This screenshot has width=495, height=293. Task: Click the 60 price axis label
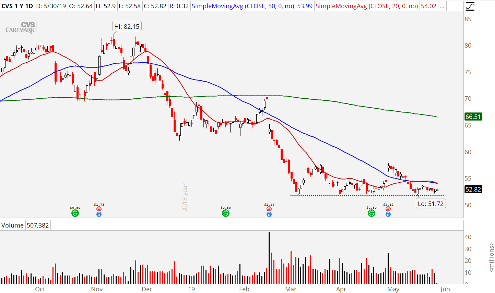(x=468, y=152)
